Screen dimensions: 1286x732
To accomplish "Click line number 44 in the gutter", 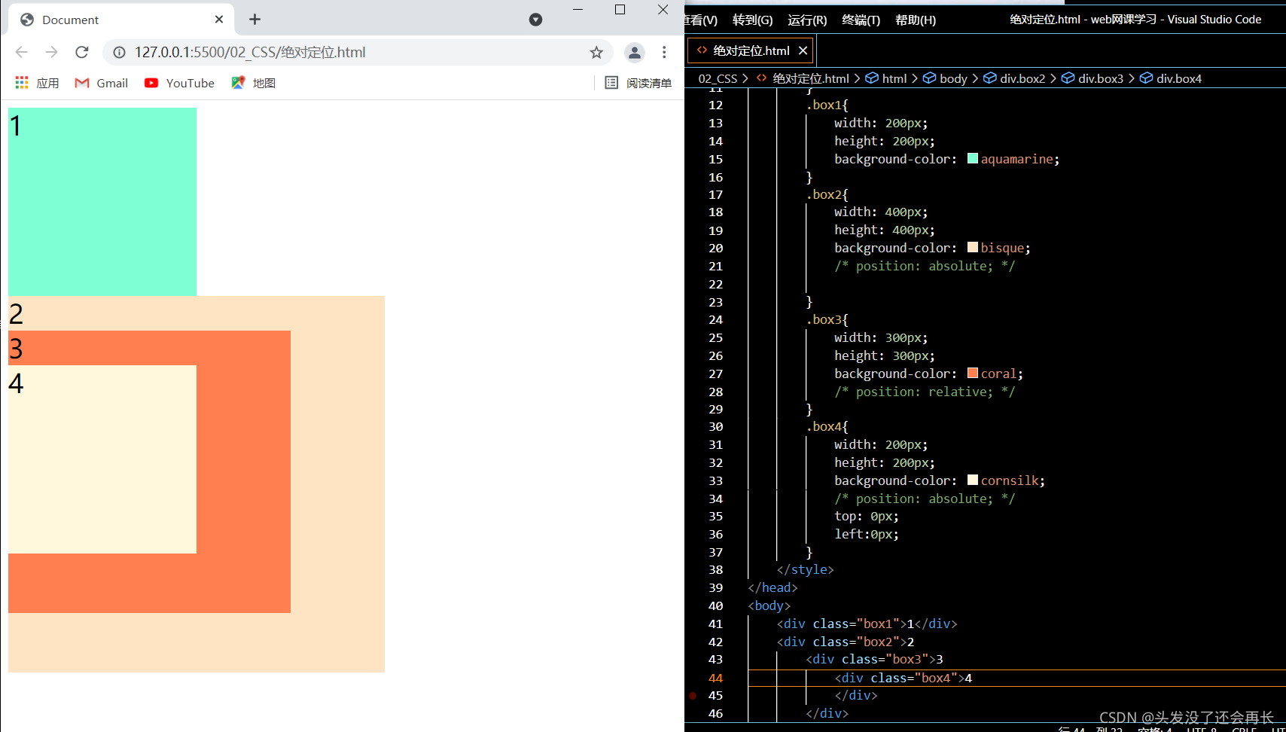I will coord(715,678).
